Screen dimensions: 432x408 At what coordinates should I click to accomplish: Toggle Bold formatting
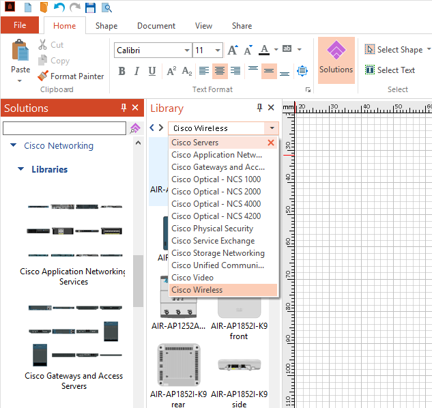click(121, 71)
